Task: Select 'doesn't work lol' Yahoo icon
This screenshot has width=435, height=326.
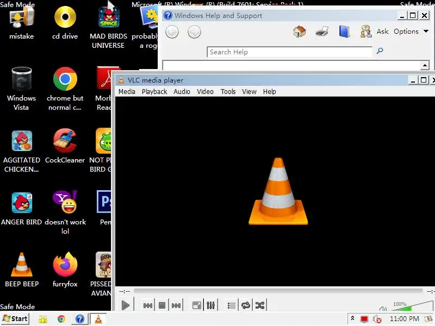Action: pos(65,212)
